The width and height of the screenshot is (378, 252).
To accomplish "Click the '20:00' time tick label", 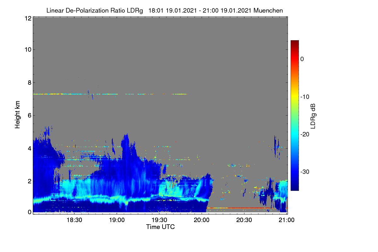I will 202,220.
